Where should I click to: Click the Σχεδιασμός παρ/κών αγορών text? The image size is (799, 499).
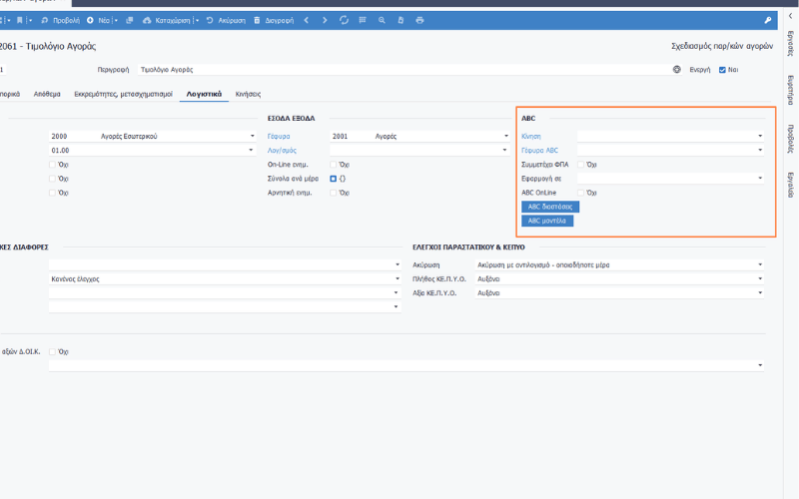tap(722, 46)
